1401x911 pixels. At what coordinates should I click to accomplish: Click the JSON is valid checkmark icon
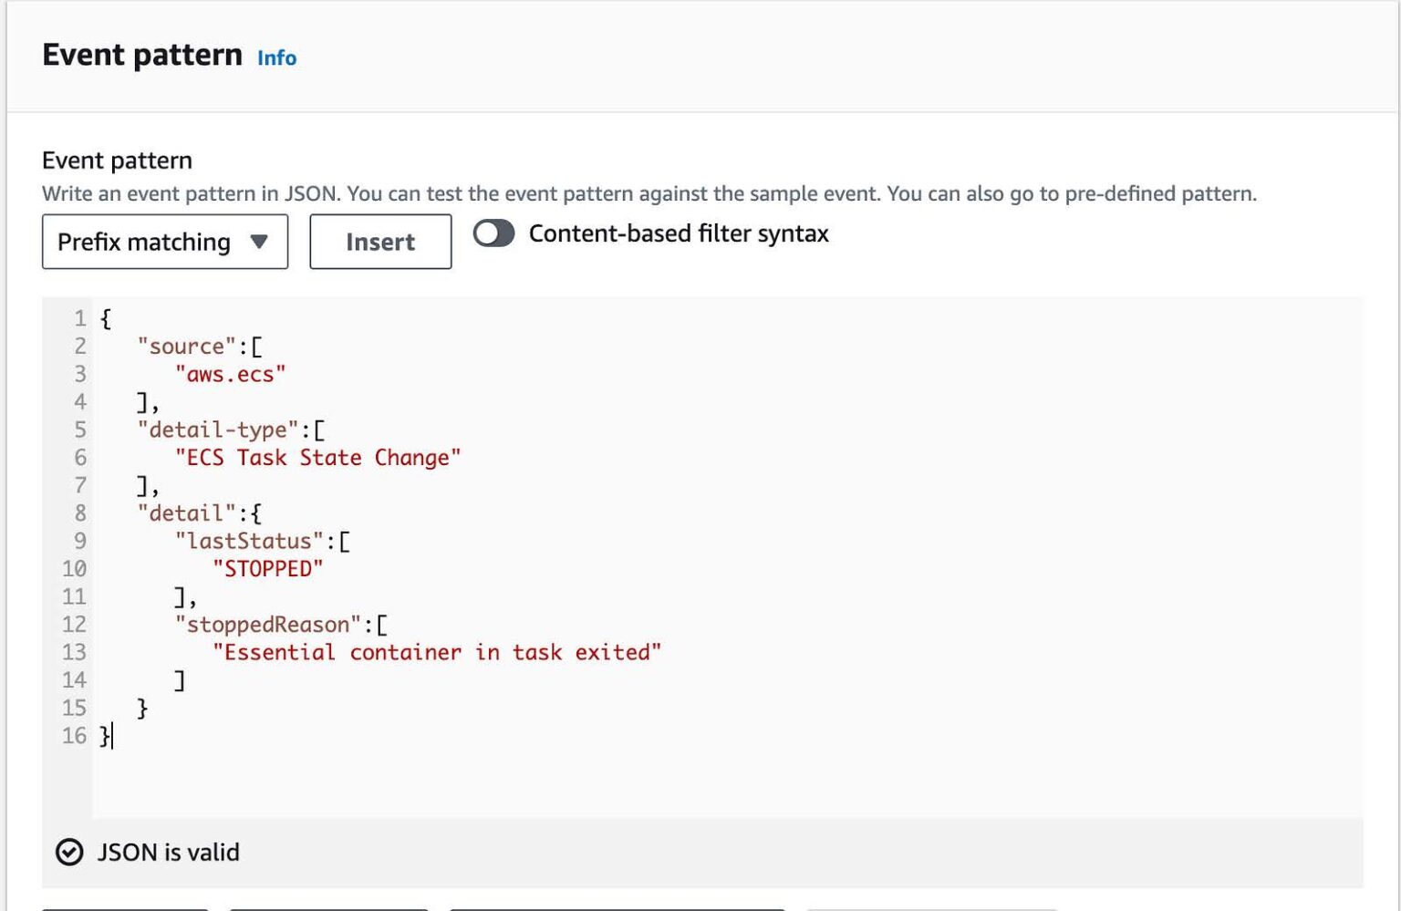69,852
